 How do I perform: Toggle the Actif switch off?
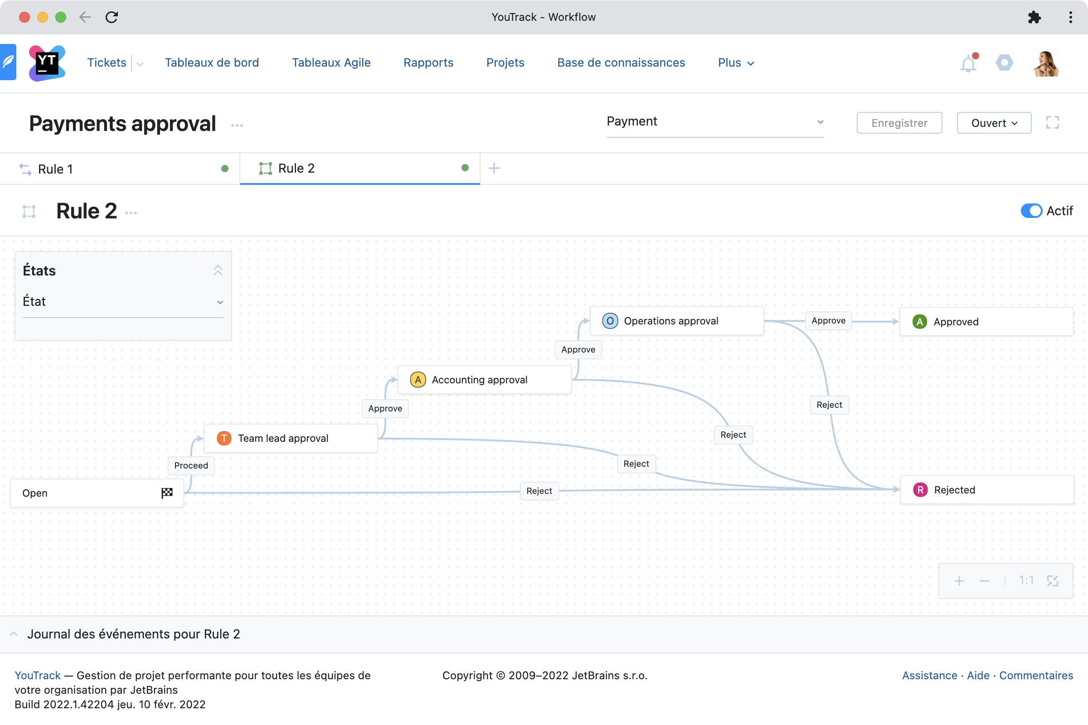click(x=1031, y=211)
